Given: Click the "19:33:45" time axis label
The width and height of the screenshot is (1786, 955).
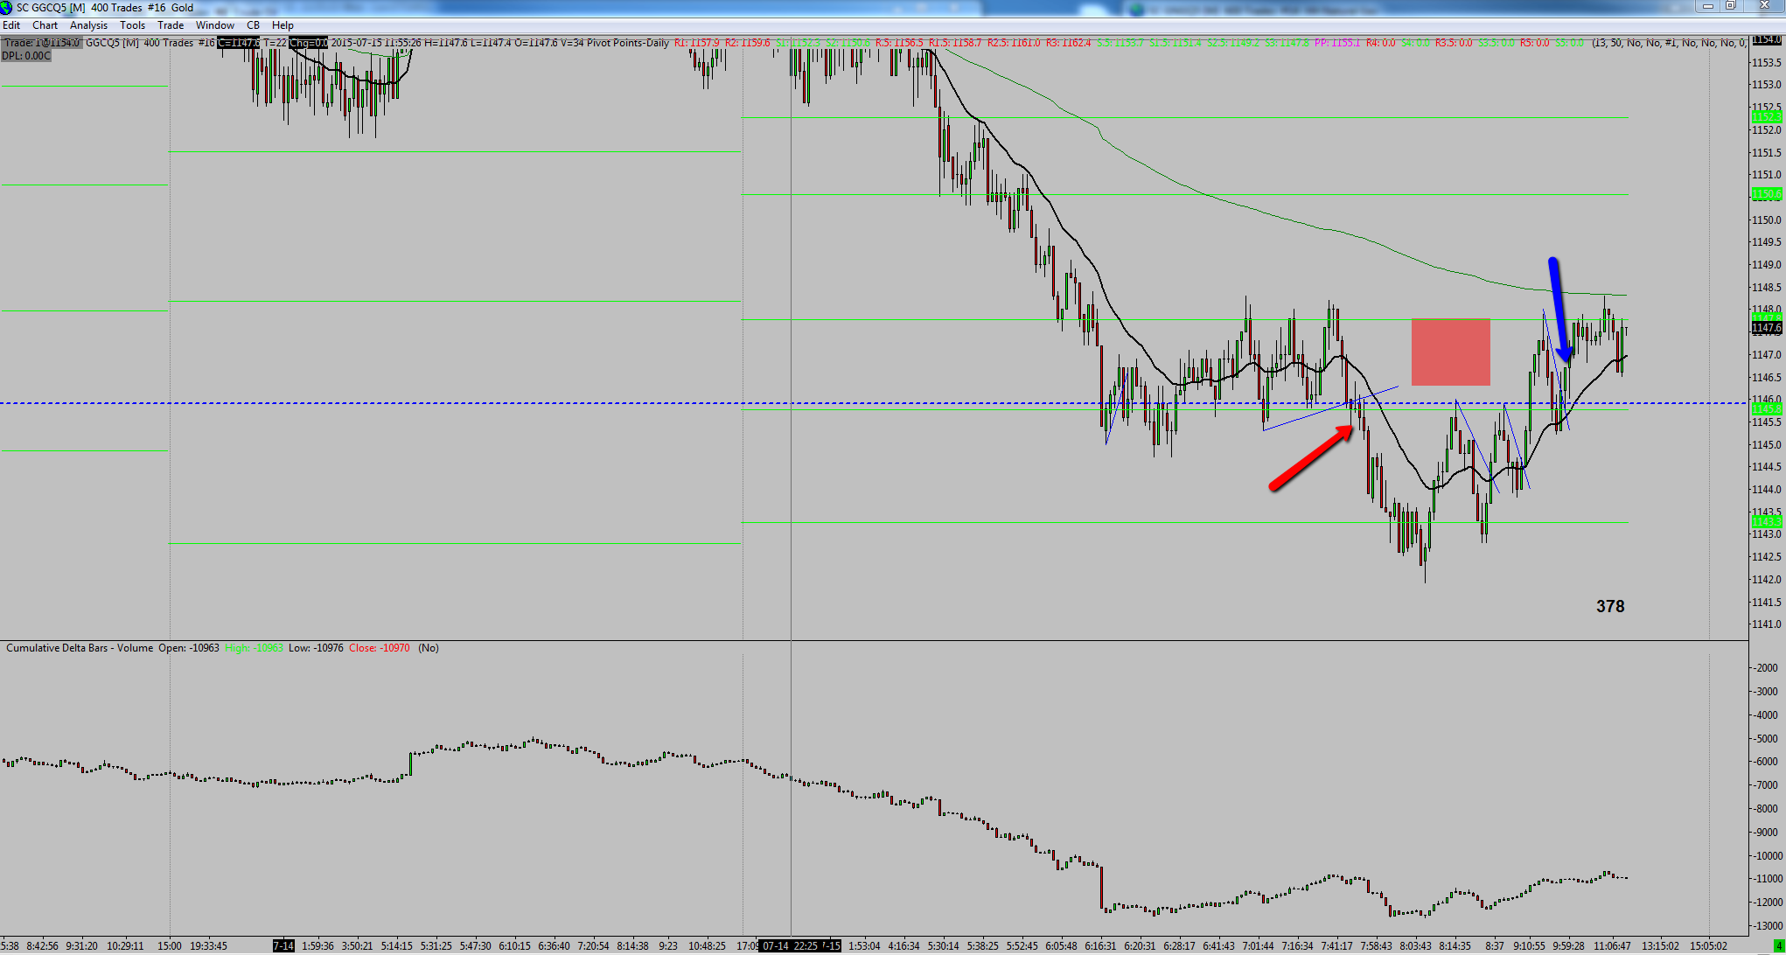Looking at the screenshot, I should click(208, 946).
